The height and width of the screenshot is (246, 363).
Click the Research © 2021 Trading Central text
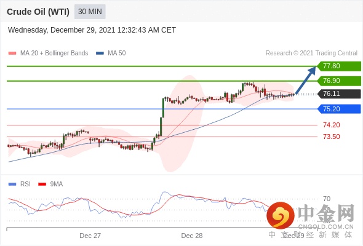pos(311,54)
